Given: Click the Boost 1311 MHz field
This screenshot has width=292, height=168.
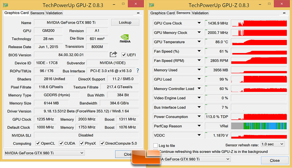Looking at the screenshot, I should 128,119.
